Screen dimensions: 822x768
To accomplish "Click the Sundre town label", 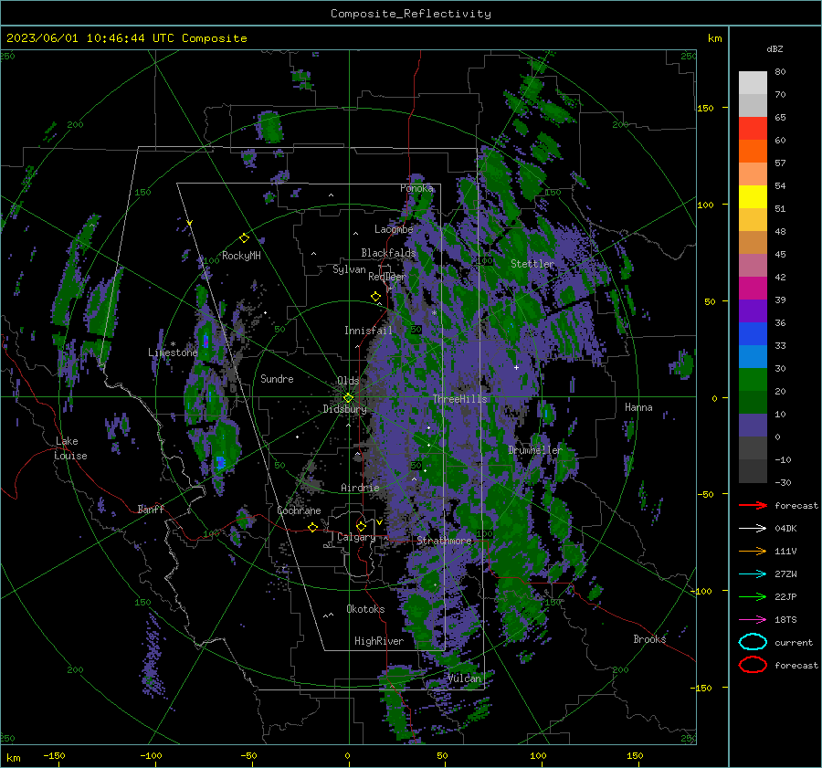I will (x=277, y=378).
